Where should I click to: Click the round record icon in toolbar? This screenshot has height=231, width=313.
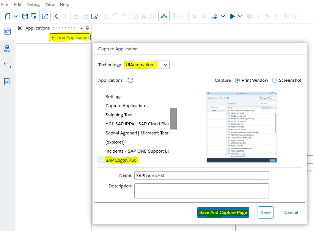coord(249,16)
